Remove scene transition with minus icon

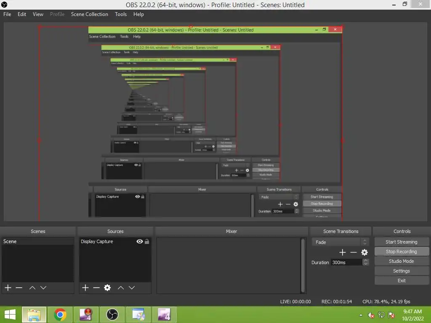pos(354,252)
